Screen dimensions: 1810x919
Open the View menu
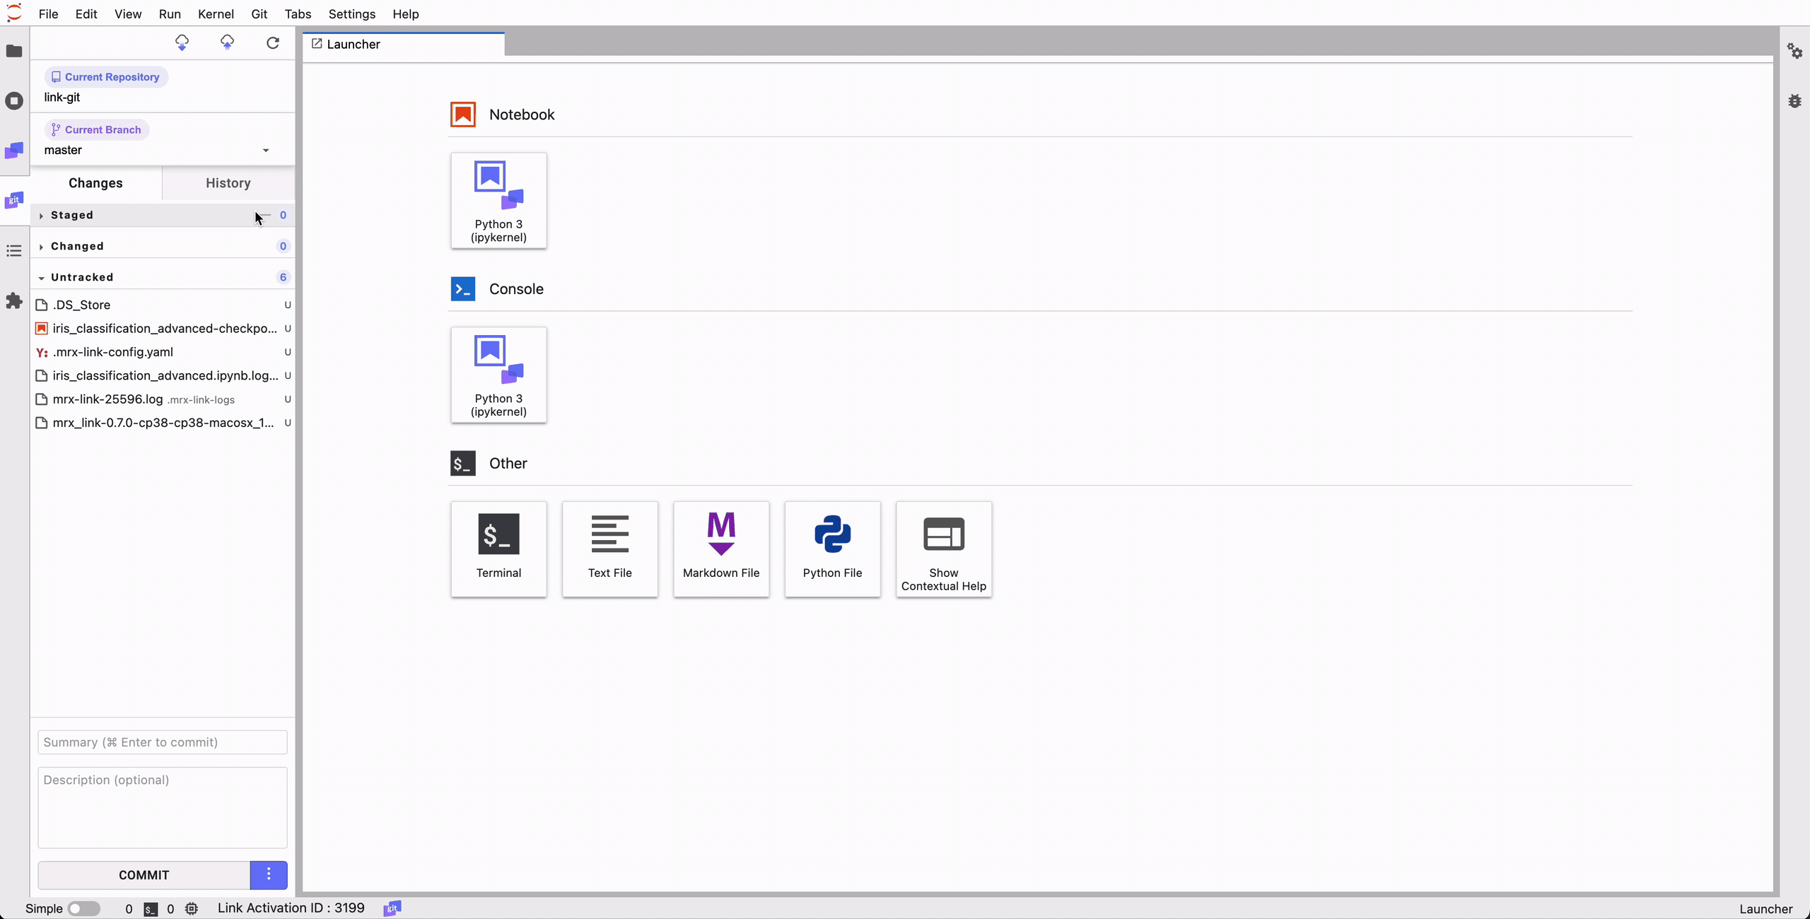point(128,14)
